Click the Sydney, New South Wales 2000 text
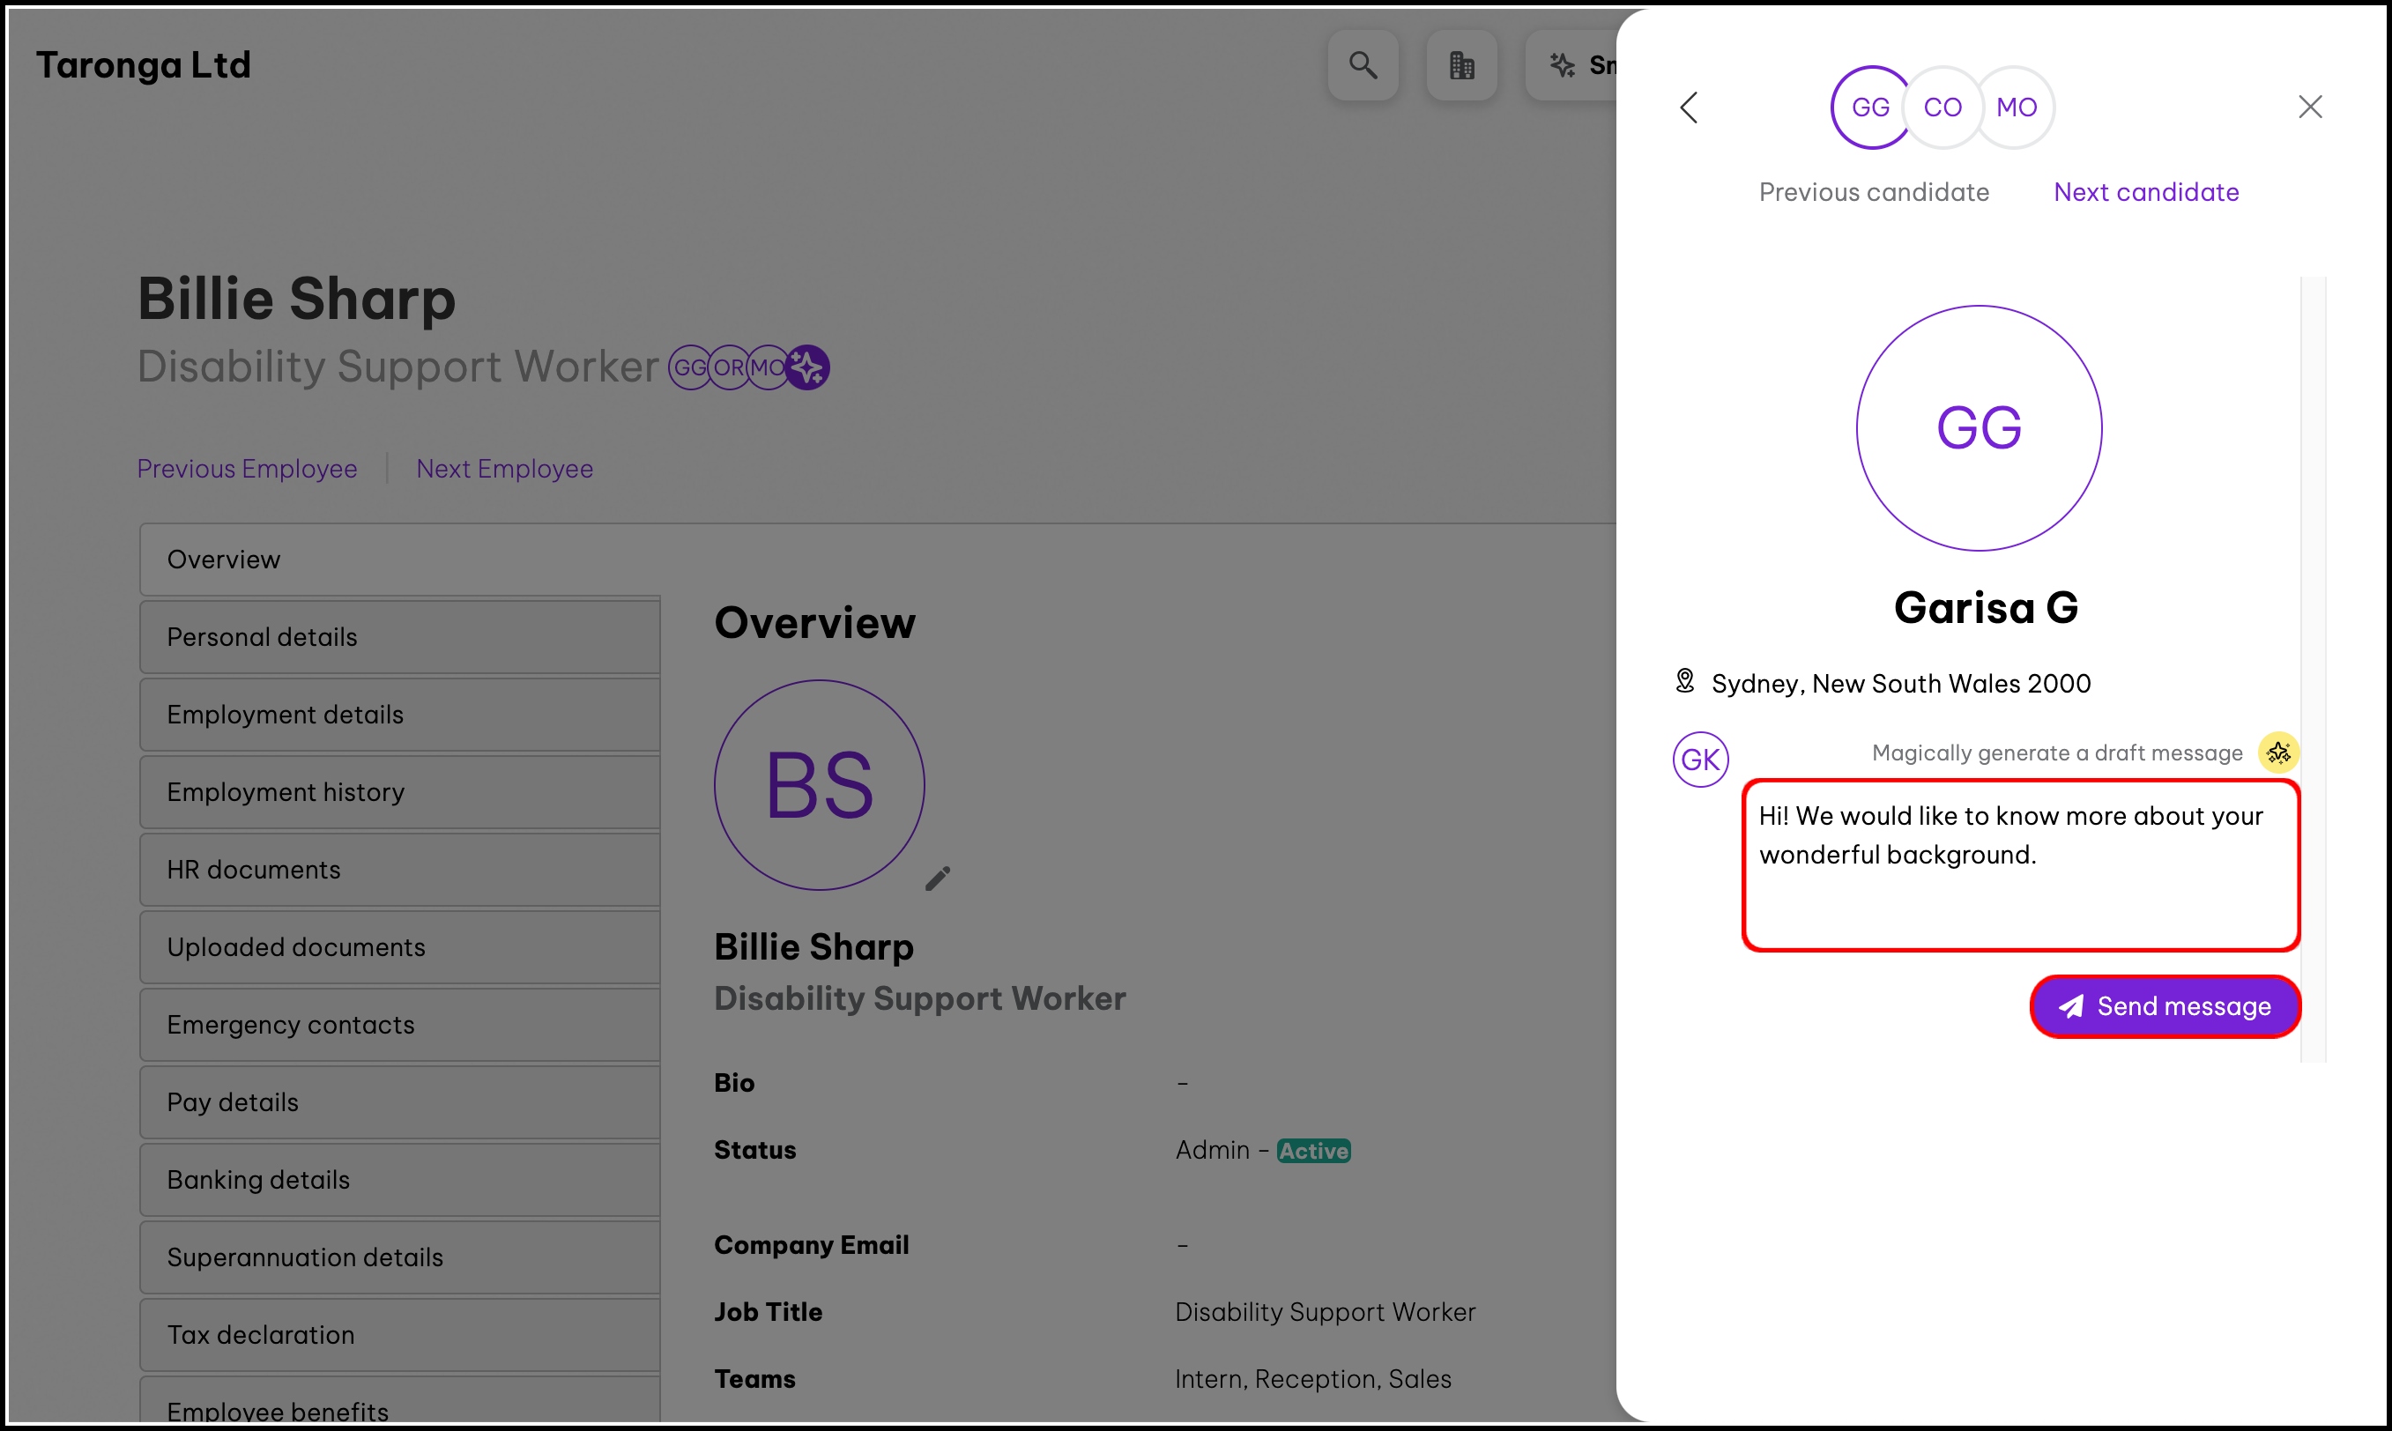 coord(1901,683)
